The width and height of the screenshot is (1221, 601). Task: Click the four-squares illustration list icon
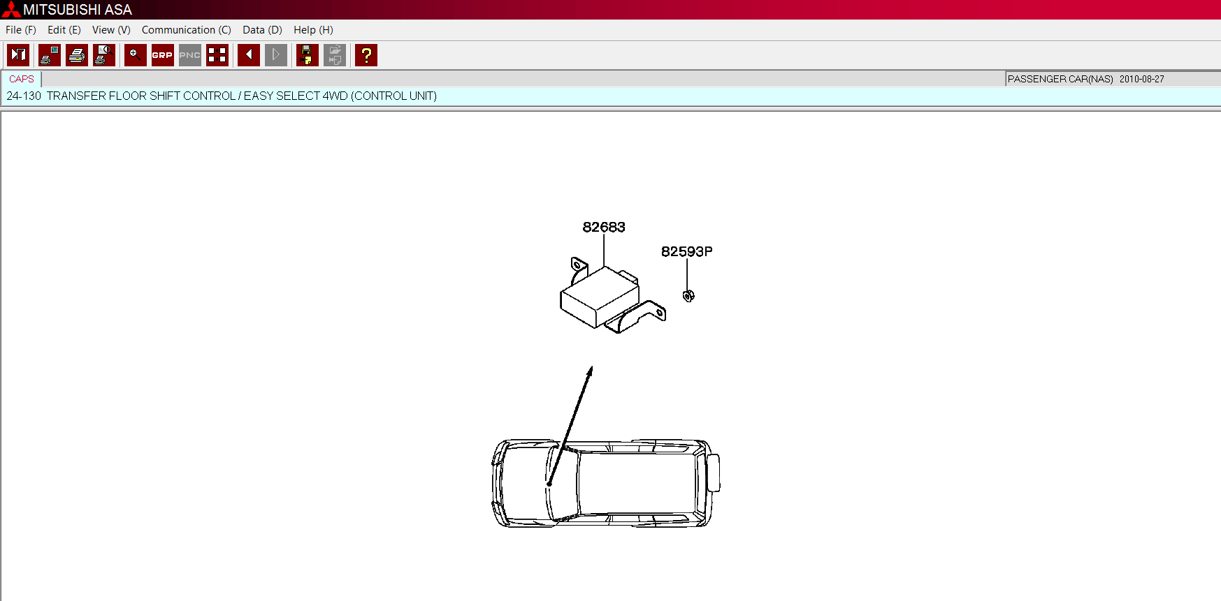click(217, 55)
